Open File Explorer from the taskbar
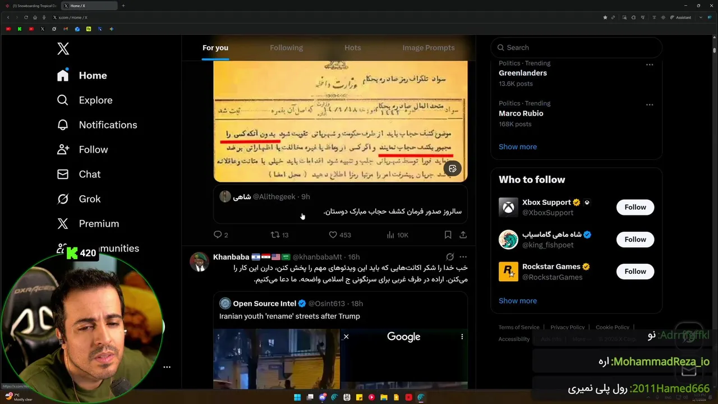 point(384,397)
